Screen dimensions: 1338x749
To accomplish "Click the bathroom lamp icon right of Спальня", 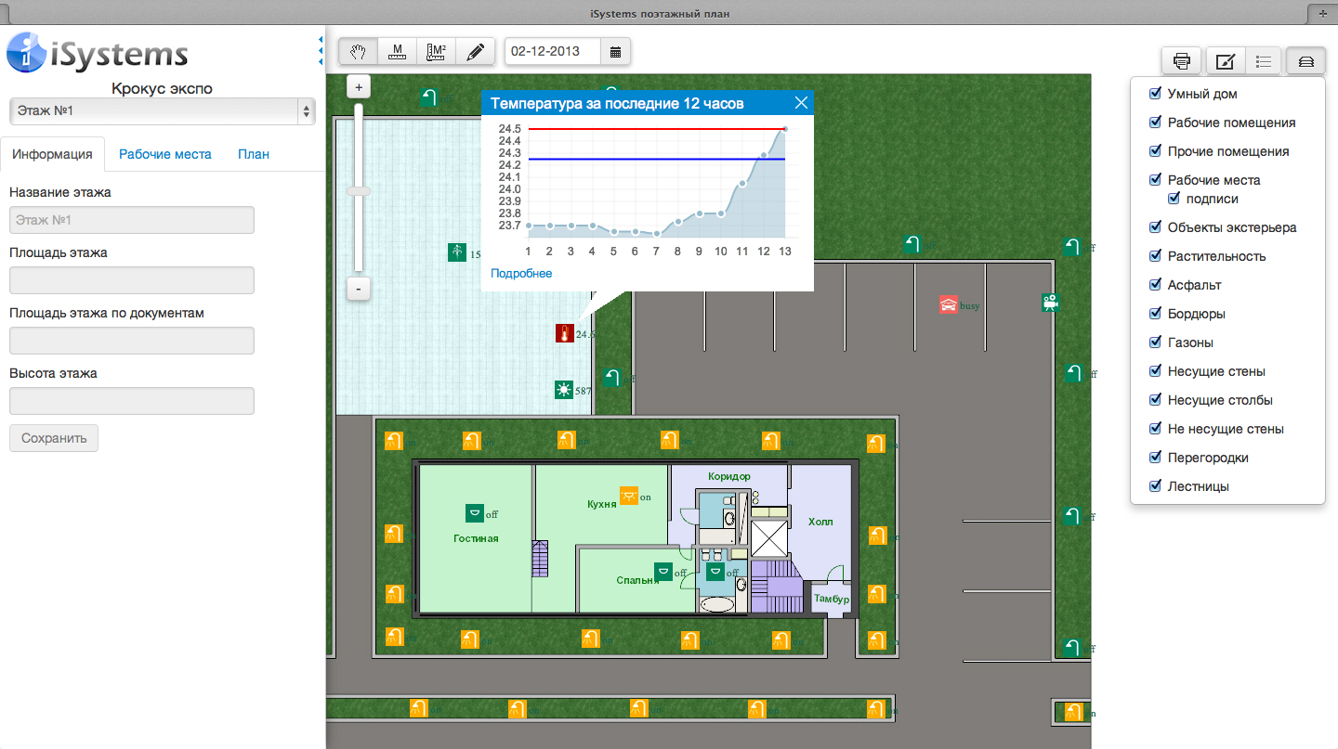I will 715,572.
